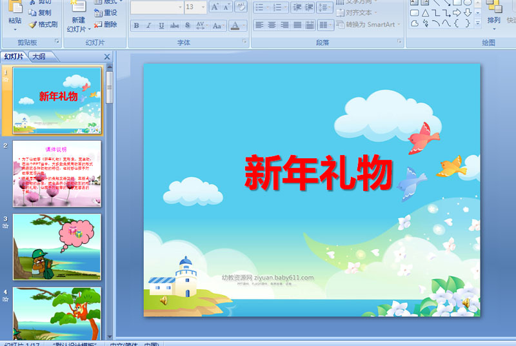Screen dimensions: 516x346
Task: Open Character Spacing (AV) dropdown
Action: 201,25
